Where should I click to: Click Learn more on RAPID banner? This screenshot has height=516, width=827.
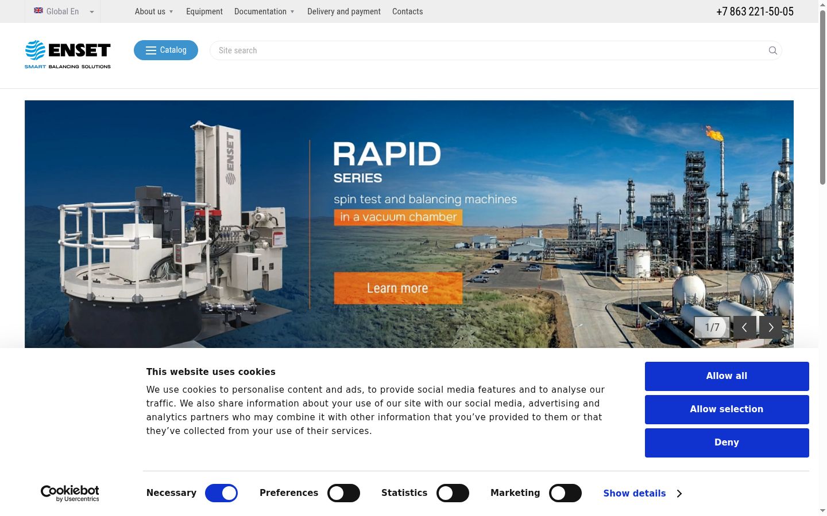click(x=398, y=288)
